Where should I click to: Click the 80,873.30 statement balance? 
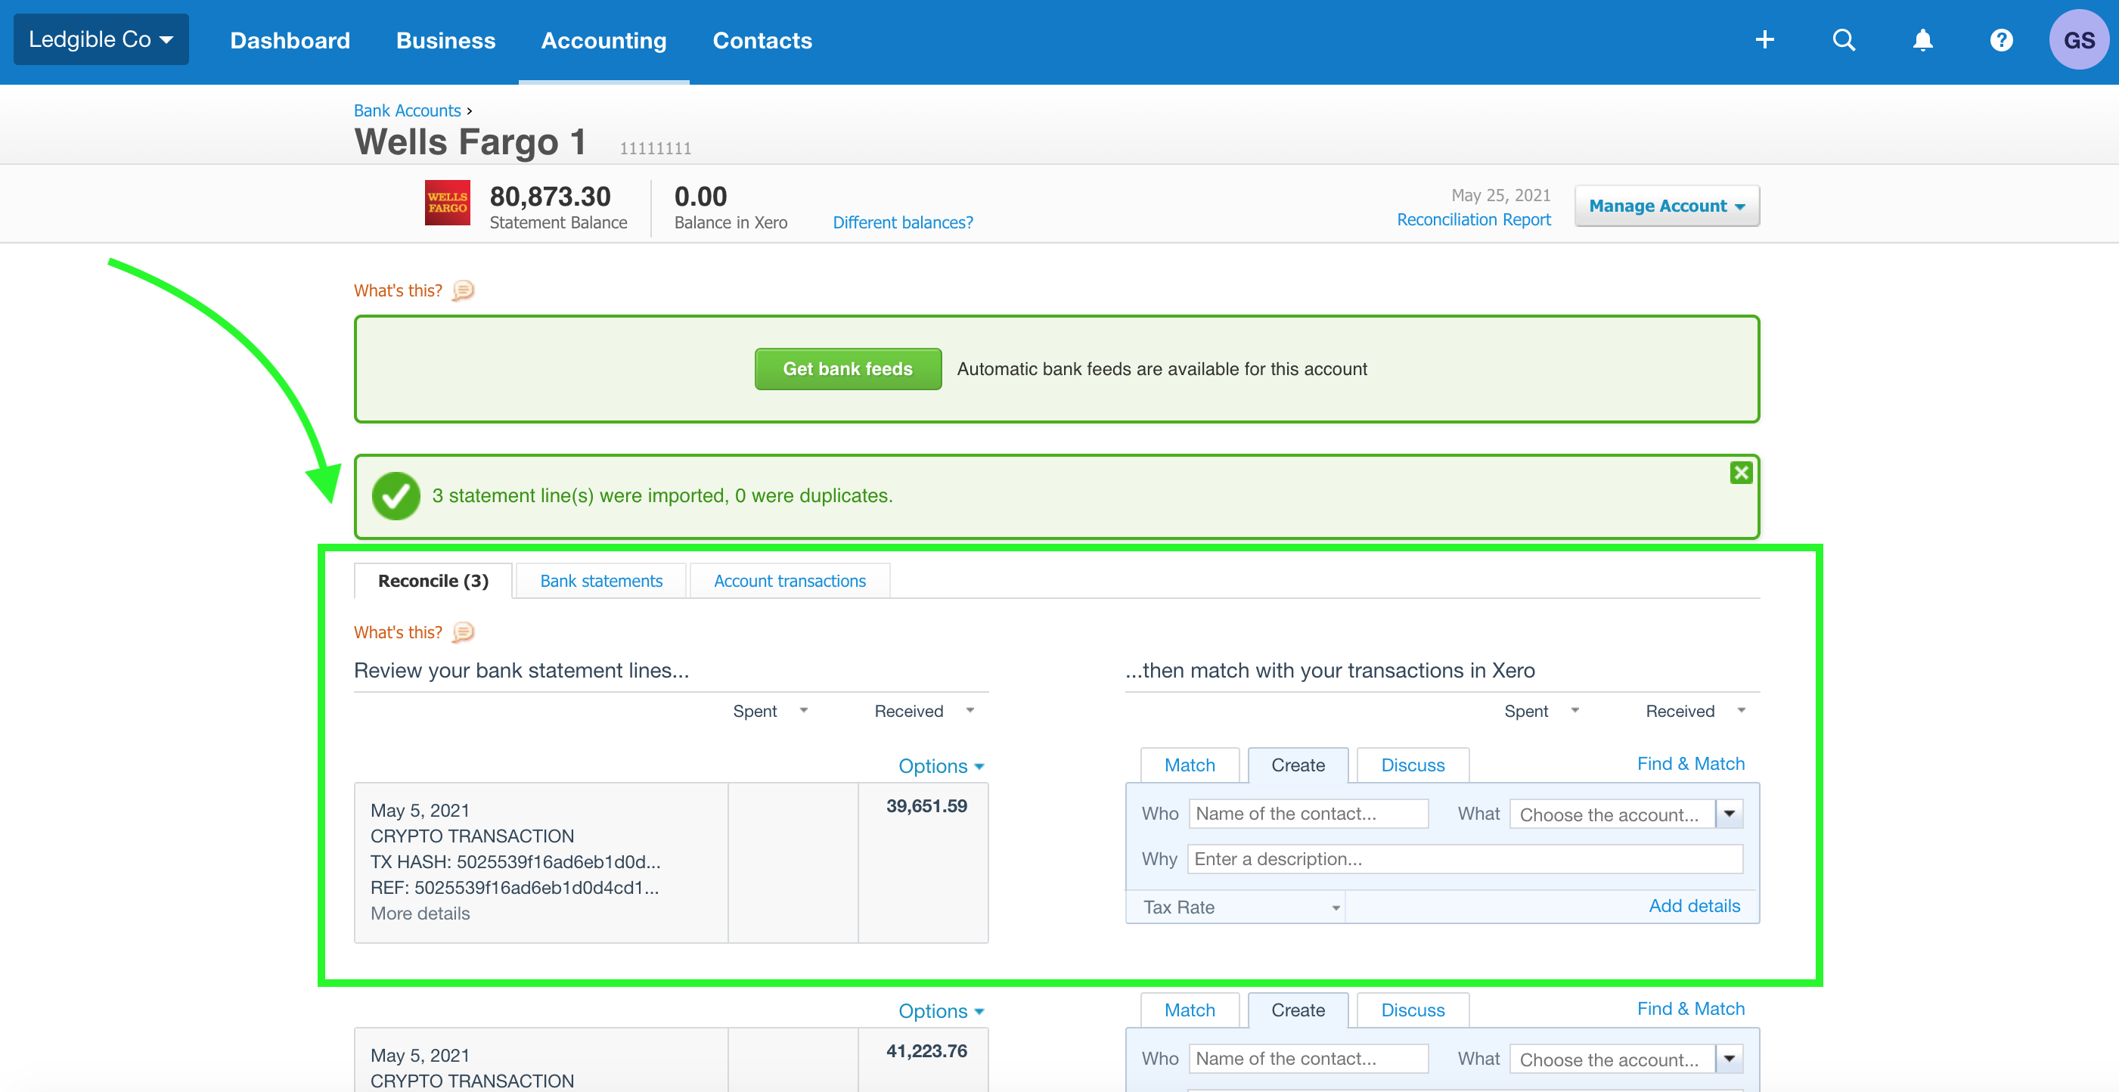[550, 197]
